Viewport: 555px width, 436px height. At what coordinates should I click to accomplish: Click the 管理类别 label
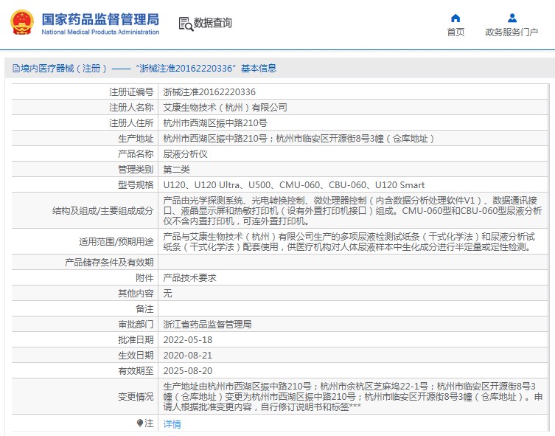pyautogui.click(x=136, y=169)
